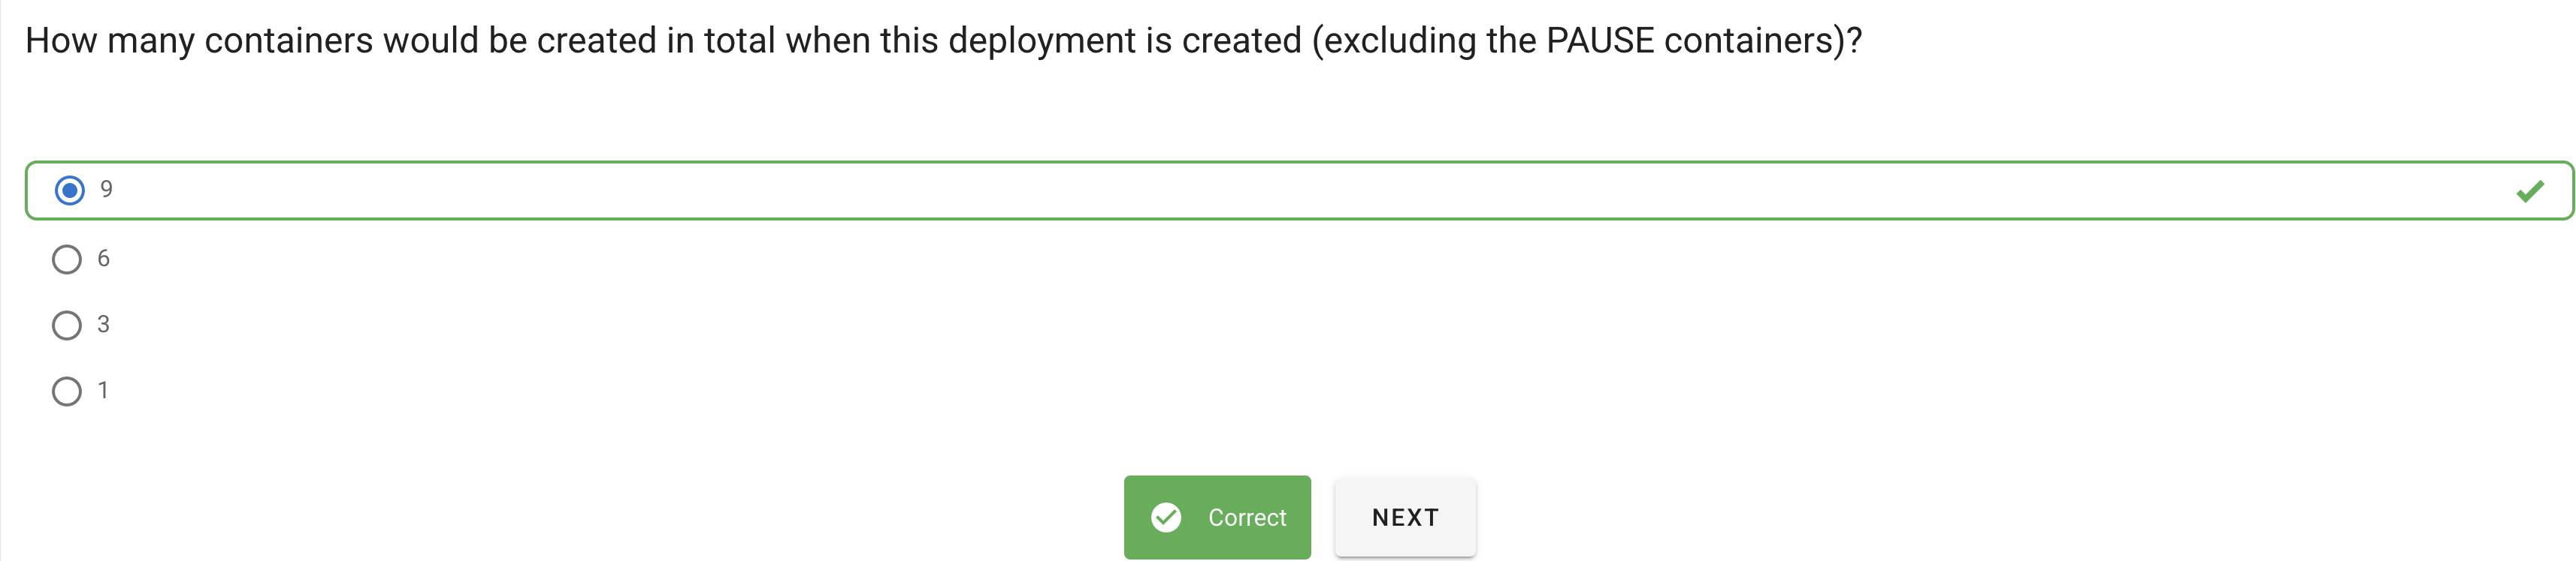Click the answer label text "9"
The width and height of the screenshot is (2576, 561).
(106, 190)
